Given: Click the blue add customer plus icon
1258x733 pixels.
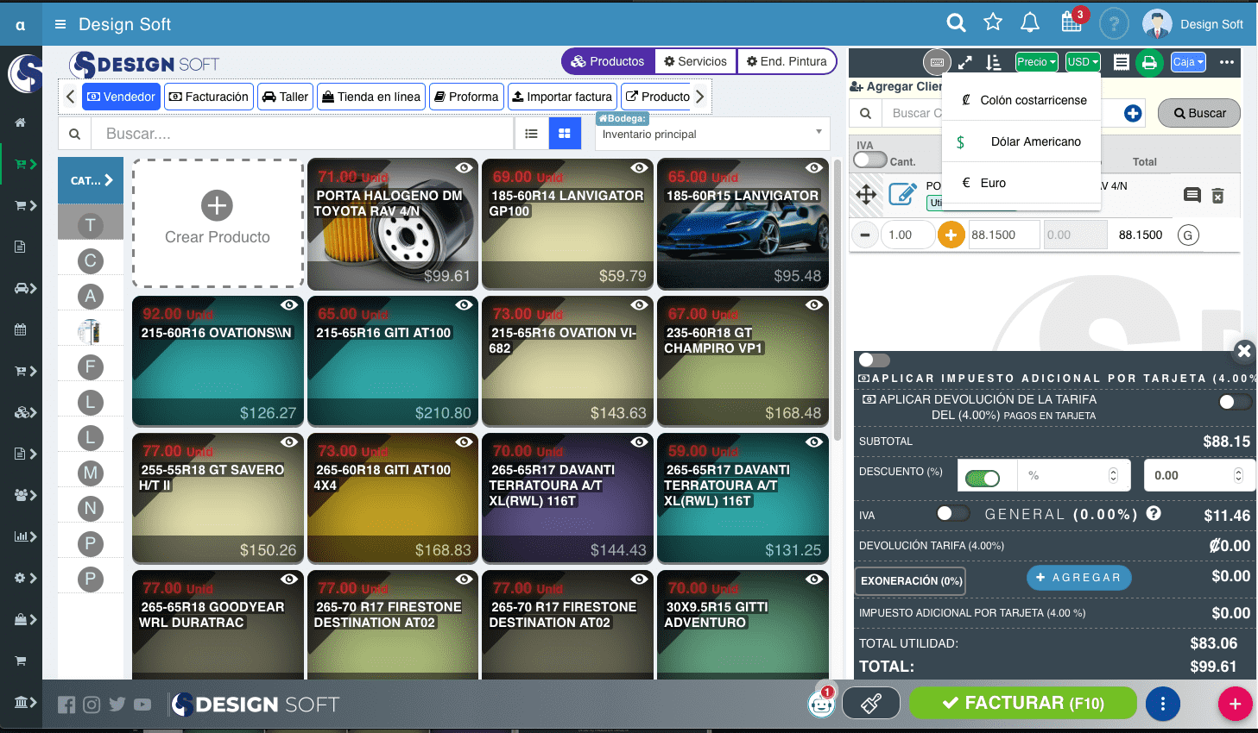Looking at the screenshot, I should 1133,113.
